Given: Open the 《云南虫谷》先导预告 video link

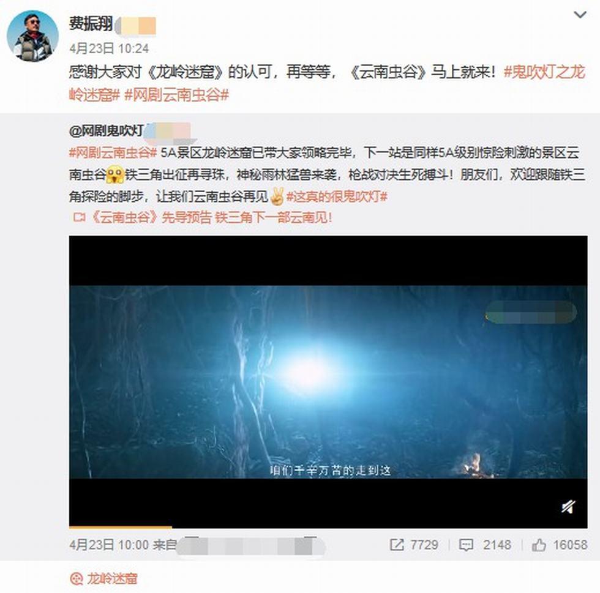Looking at the screenshot, I should 211,218.
